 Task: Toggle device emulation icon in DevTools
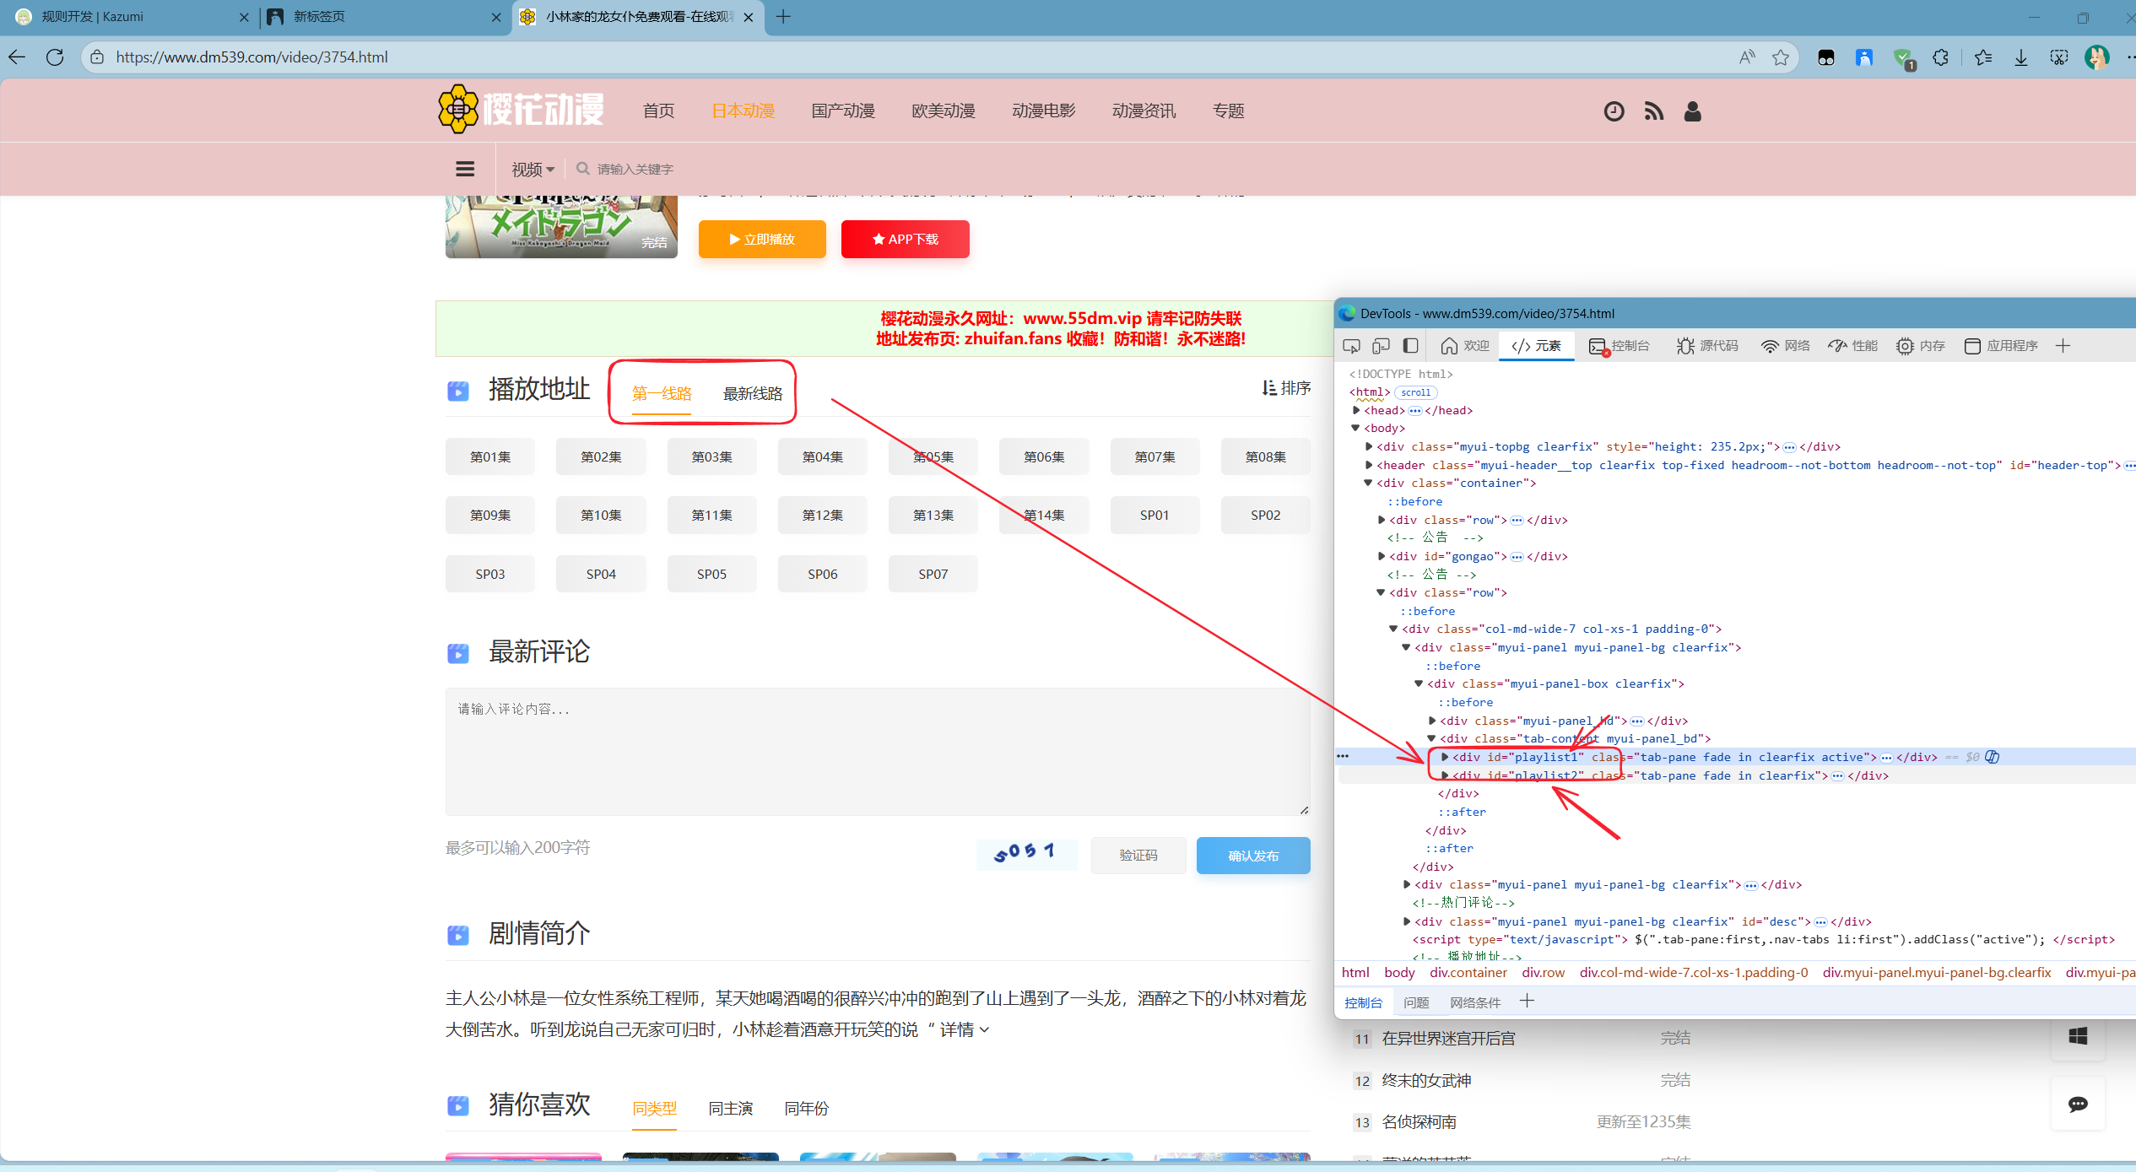1381,346
